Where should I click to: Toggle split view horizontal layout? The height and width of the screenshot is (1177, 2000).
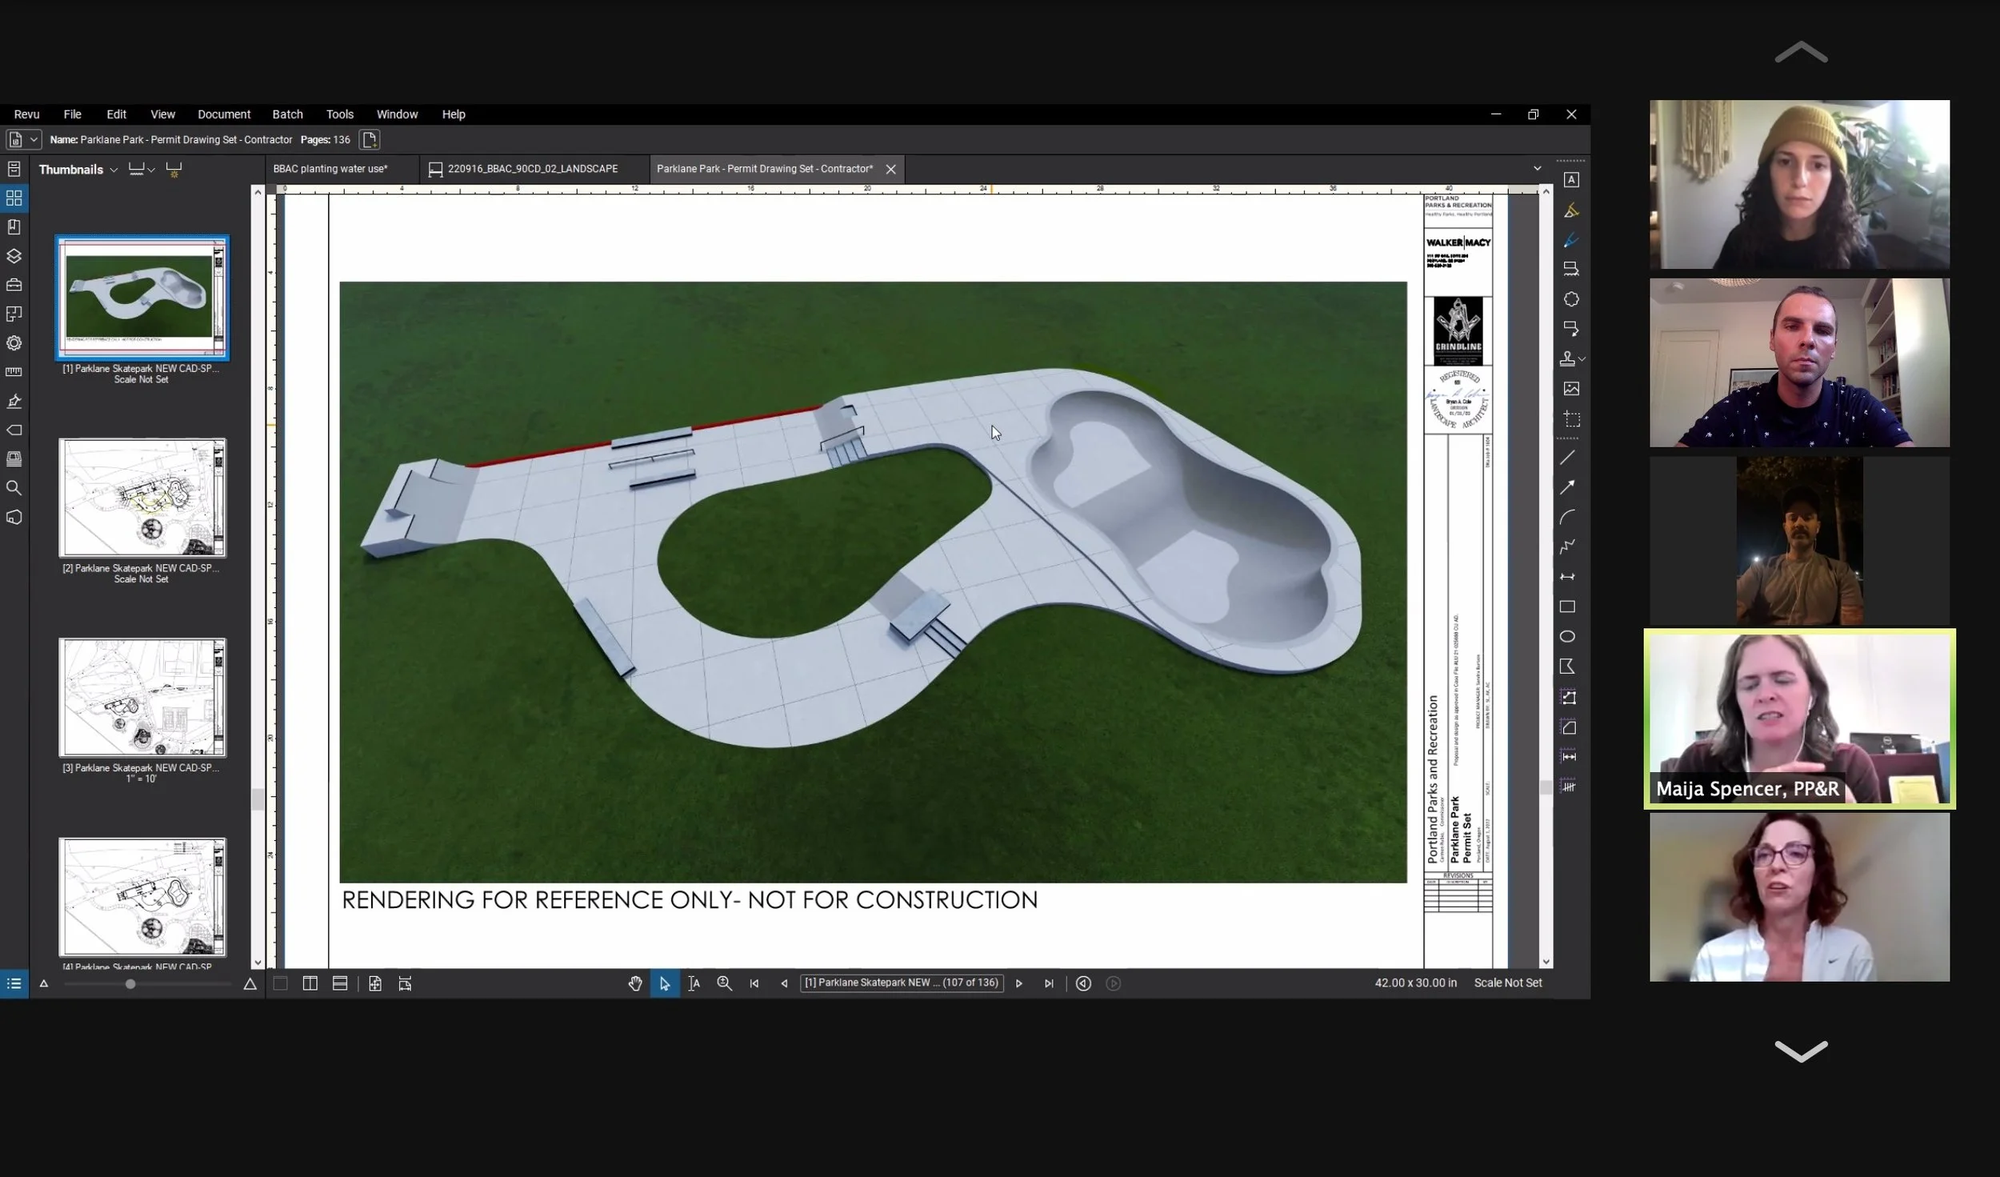(340, 983)
